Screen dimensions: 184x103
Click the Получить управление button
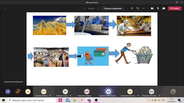pyautogui.click(x=113, y=8)
